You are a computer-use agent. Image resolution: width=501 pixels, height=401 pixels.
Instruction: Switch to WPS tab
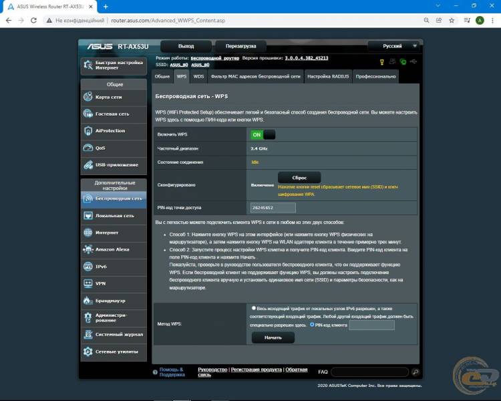pyautogui.click(x=182, y=76)
